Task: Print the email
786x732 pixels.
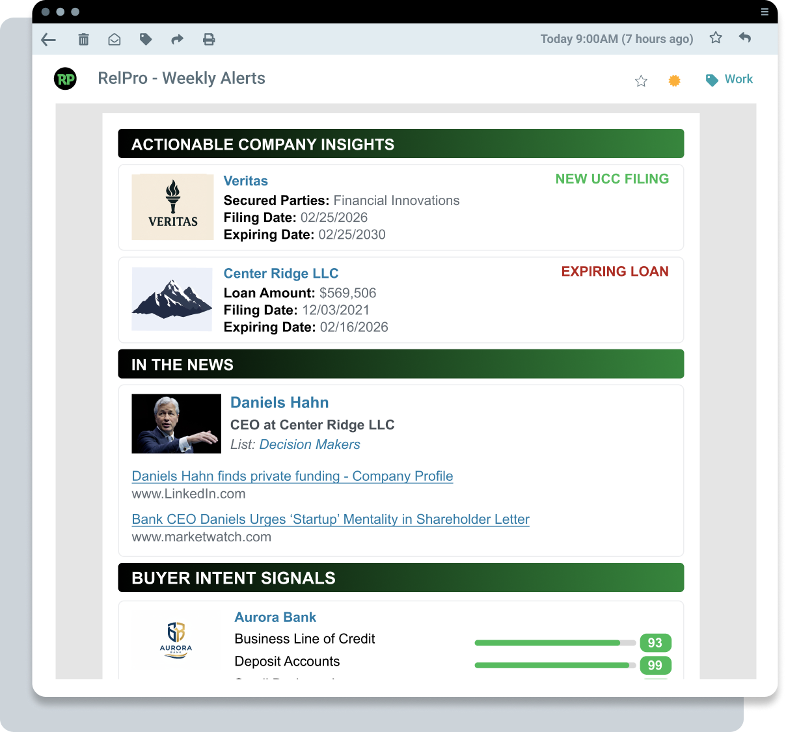Action: click(x=209, y=39)
